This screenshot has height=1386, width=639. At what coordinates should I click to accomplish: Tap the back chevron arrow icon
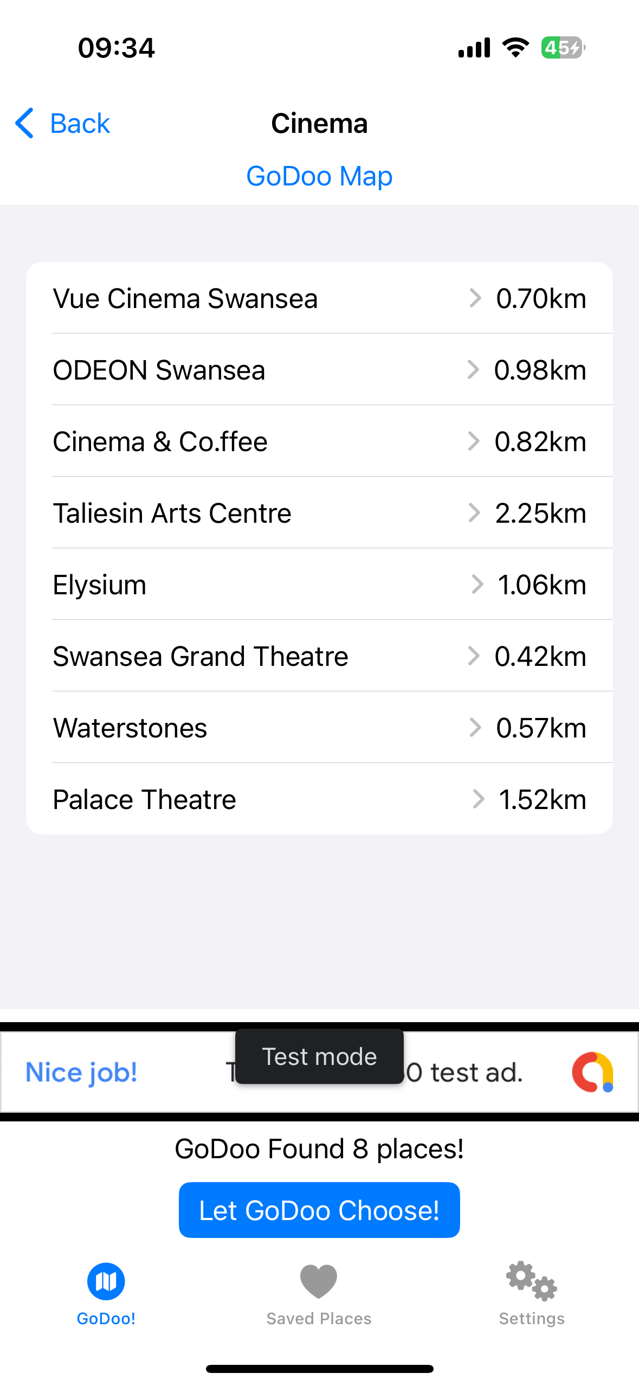point(25,123)
